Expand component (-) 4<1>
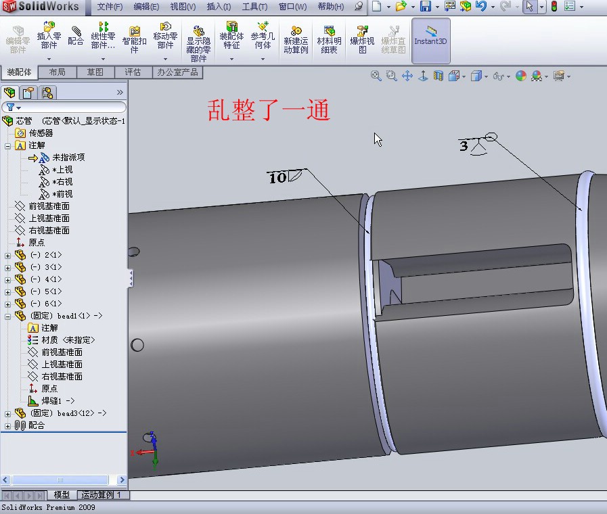The height and width of the screenshot is (514, 607). (x=7, y=280)
